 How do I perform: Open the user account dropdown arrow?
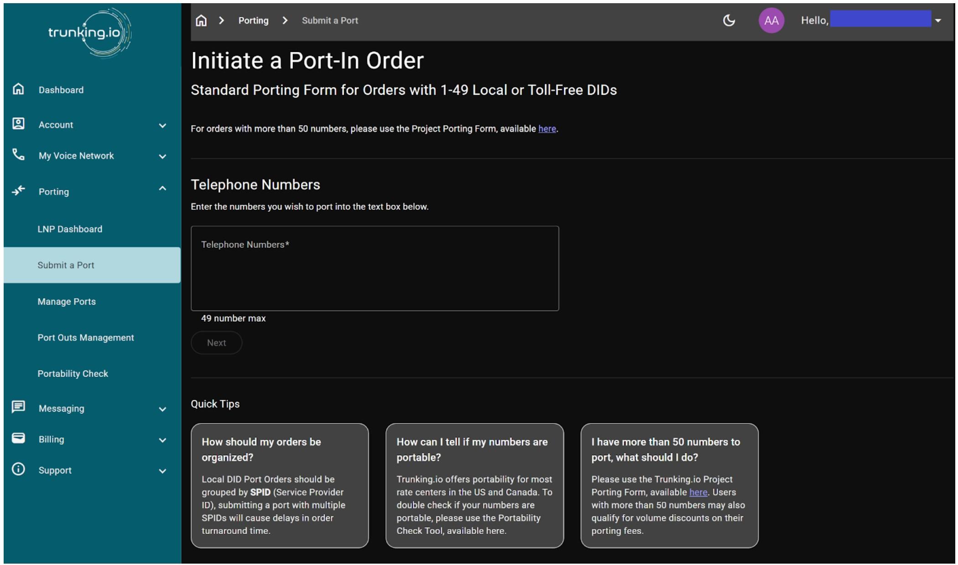(x=938, y=21)
